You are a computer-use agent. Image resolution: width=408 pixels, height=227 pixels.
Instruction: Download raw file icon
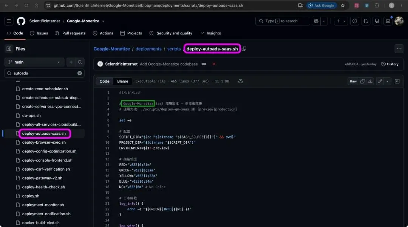pos(370,81)
